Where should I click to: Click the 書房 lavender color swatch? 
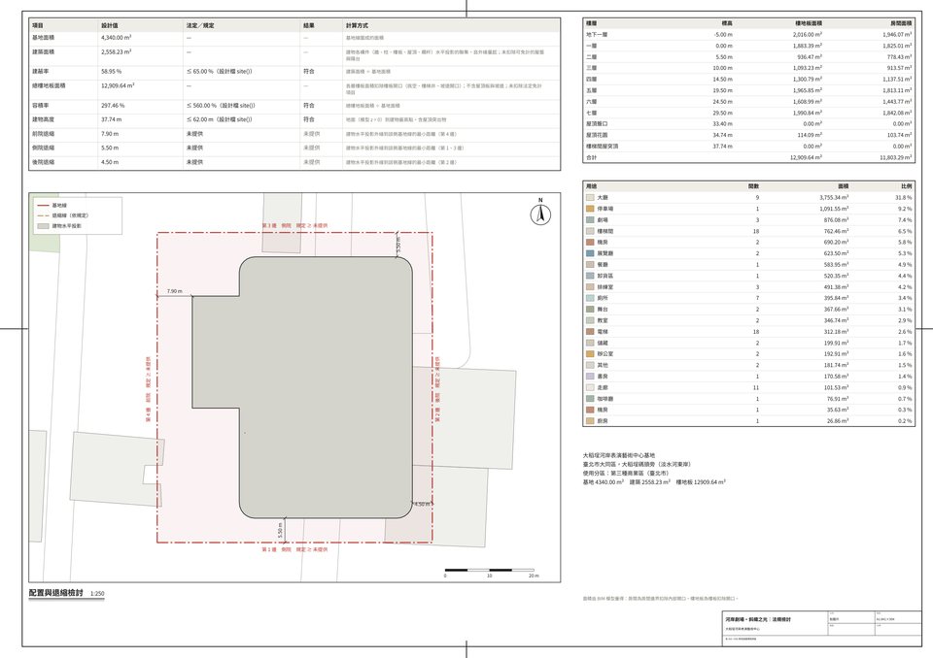click(x=590, y=377)
